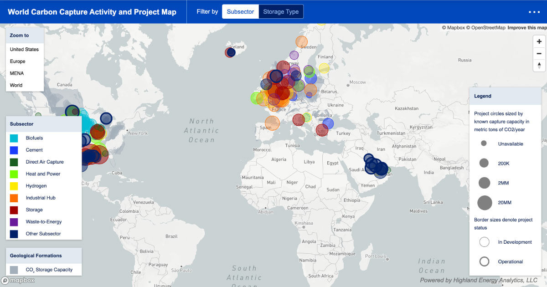Click the gray CO2 Storage Capacity swatch
Image resolution: width=547 pixels, height=287 pixels.
point(14,270)
